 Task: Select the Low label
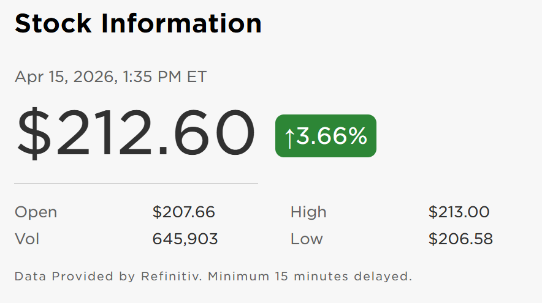tap(307, 239)
